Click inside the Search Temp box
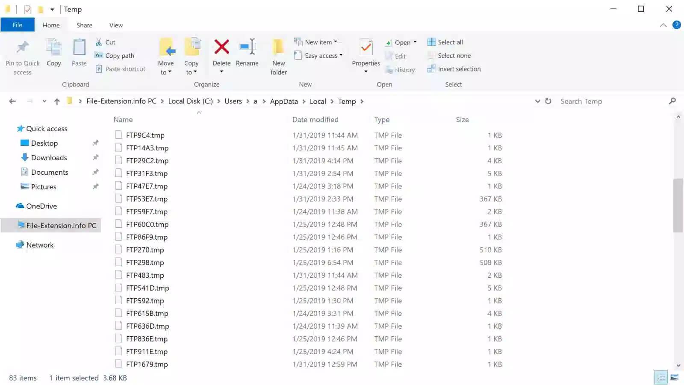684x385 pixels. tap(598, 101)
